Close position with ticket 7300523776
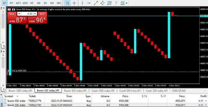Screen dimensions: 208x107 point(206,101)
